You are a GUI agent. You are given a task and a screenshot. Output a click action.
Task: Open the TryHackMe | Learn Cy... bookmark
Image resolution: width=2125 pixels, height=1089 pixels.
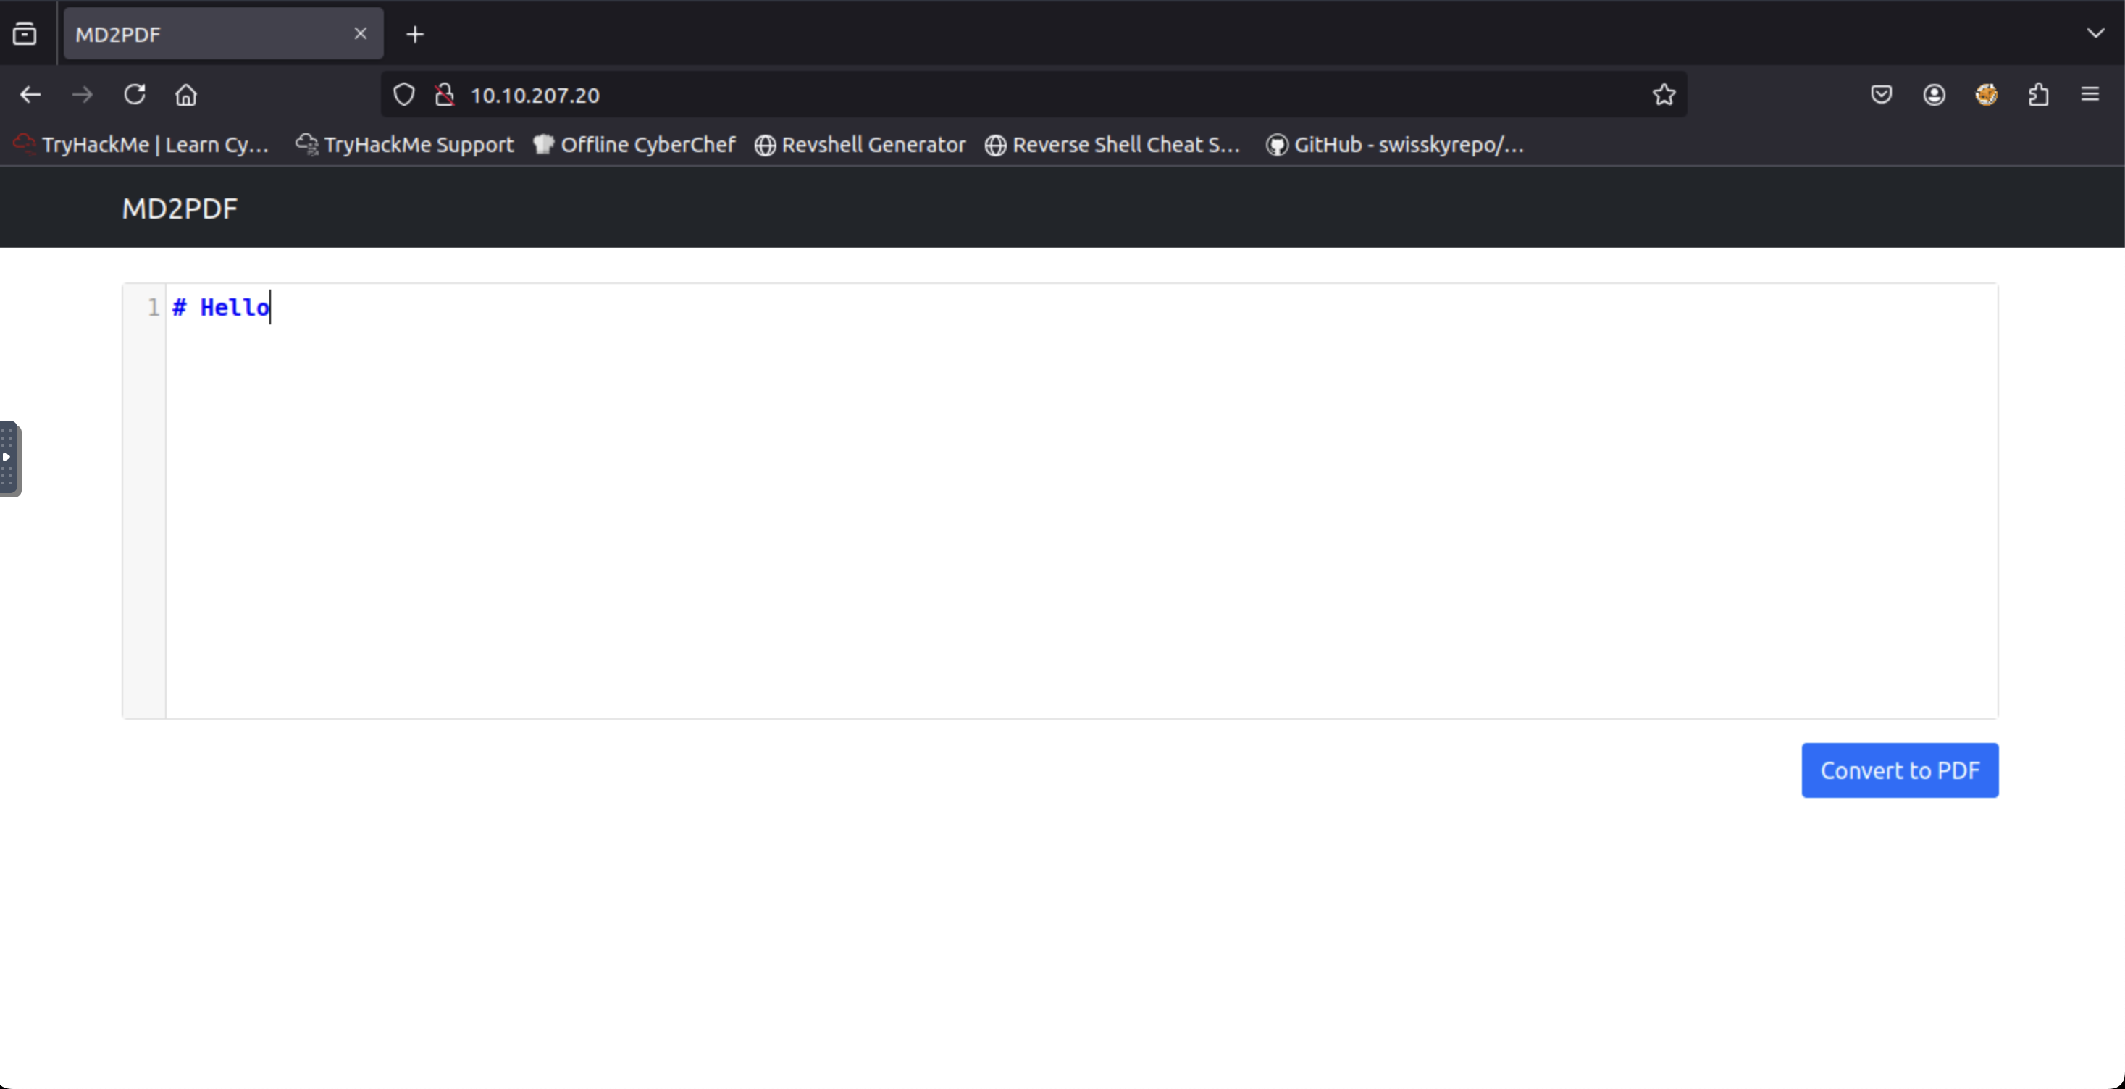(142, 144)
